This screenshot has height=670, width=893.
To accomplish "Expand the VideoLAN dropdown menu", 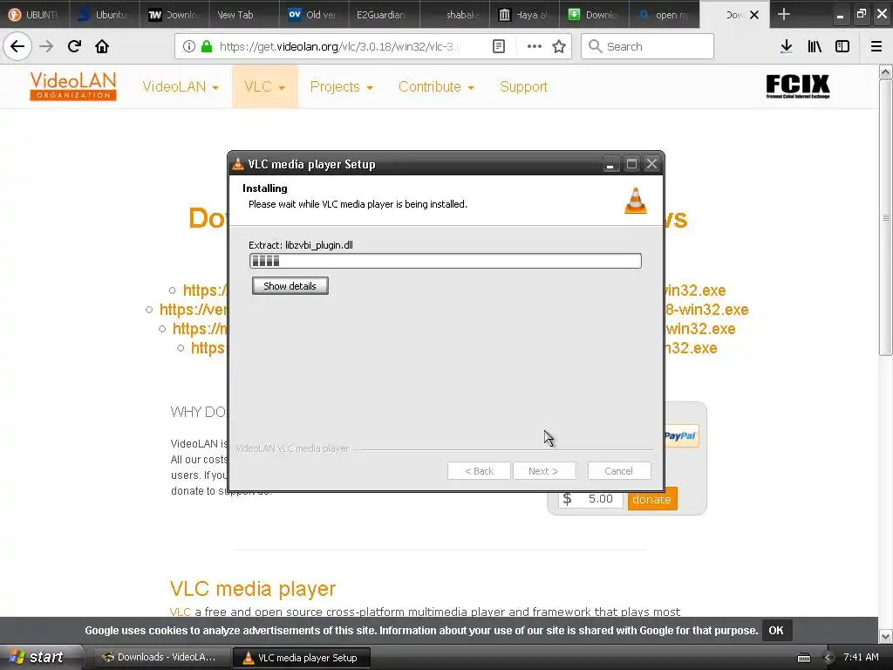I will (x=181, y=86).
